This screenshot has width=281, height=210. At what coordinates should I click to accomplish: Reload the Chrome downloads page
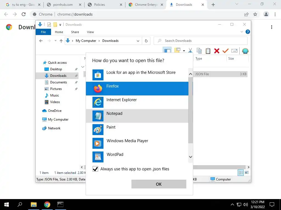[24, 14]
